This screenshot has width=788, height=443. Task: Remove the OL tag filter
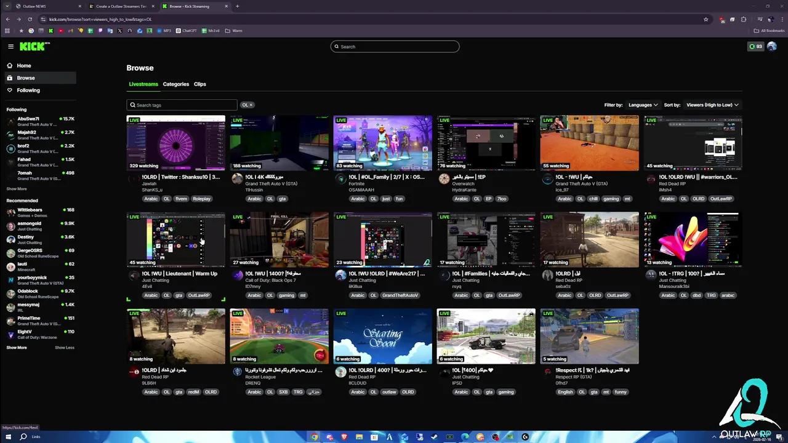(251, 105)
